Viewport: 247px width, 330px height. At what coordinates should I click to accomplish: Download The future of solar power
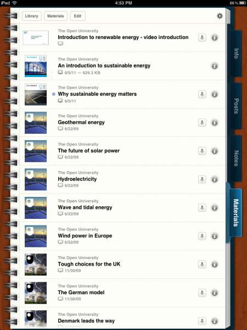point(202,151)
